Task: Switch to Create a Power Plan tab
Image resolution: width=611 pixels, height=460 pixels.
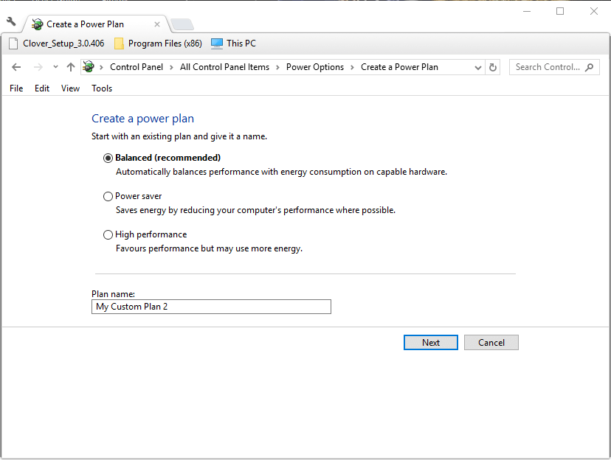Action: (96, 24)
